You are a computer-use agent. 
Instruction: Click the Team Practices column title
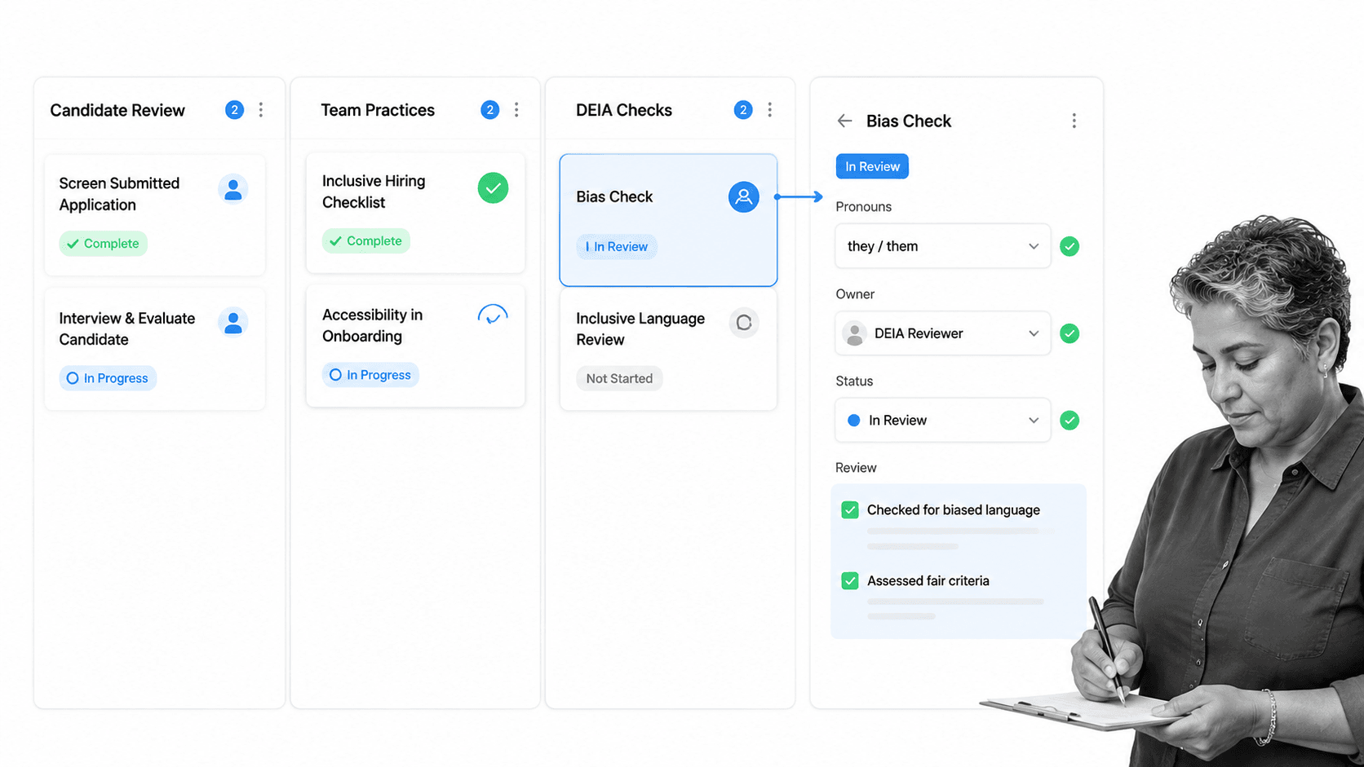click(x=378, y=110)
